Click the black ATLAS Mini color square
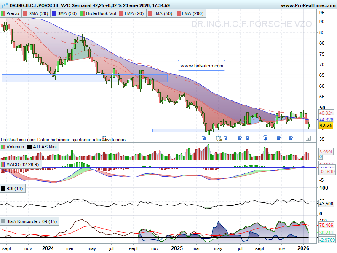337x253 pixels. pos(29,147)
